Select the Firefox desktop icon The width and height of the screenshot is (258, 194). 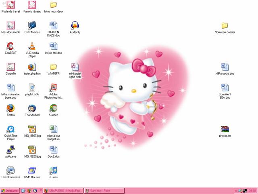coord(10,108)
